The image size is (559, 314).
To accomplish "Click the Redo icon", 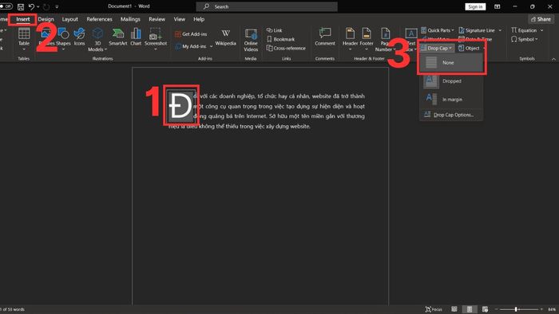I will 46,6.
